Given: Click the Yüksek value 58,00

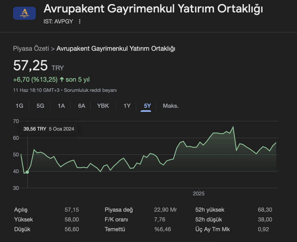Looking at the screenshot, I should [72, 219].
